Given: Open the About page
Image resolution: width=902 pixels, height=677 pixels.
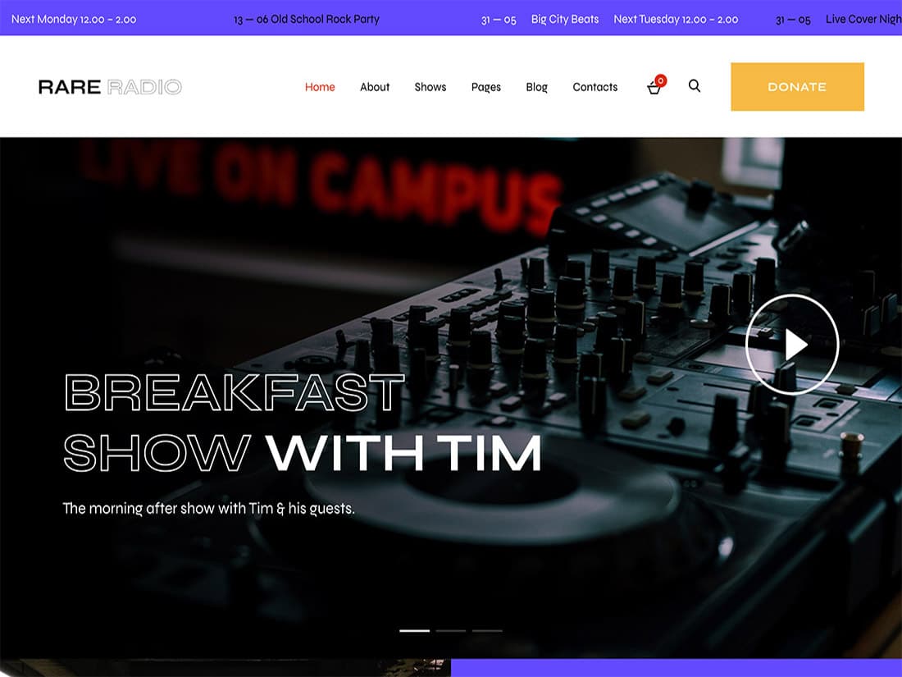Looking at the screenshot, I should 375,87.
